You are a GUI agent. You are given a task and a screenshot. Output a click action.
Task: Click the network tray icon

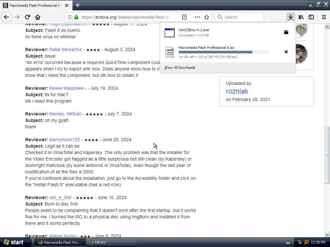pos(300,242)
